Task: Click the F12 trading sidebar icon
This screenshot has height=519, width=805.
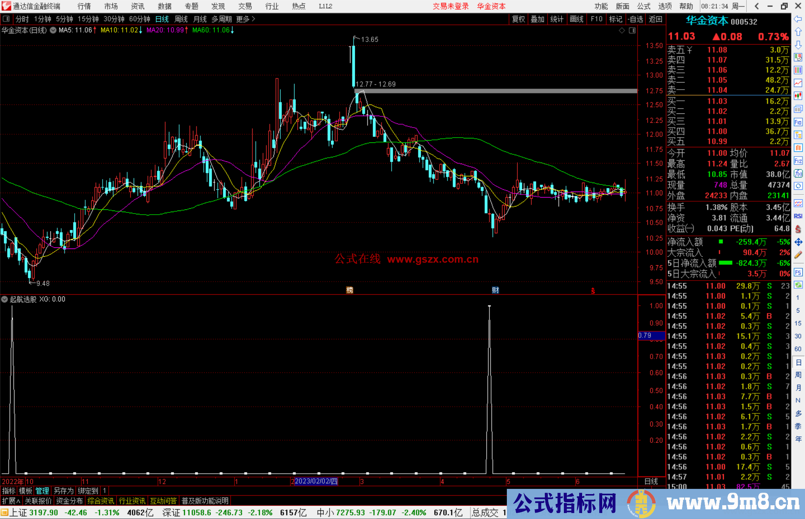Action: (x=798, y=161)
